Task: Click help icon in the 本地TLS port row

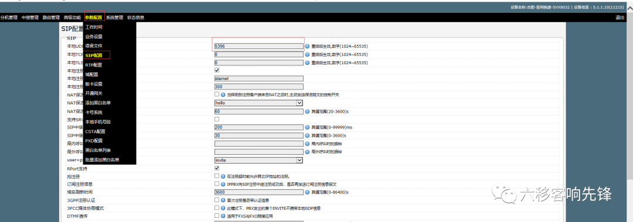Action: (307, 63)
